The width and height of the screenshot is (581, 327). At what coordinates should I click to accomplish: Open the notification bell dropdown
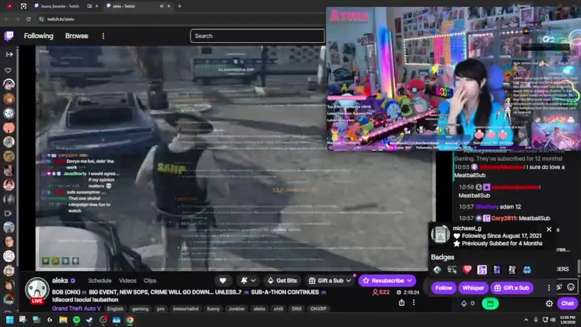pos(248,281)
